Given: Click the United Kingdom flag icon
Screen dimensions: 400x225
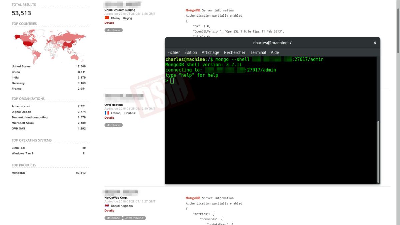Looking at the screenshot, I should 107,206.
